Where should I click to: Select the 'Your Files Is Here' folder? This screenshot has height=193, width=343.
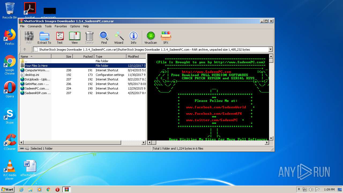click(x=83, y=66)
